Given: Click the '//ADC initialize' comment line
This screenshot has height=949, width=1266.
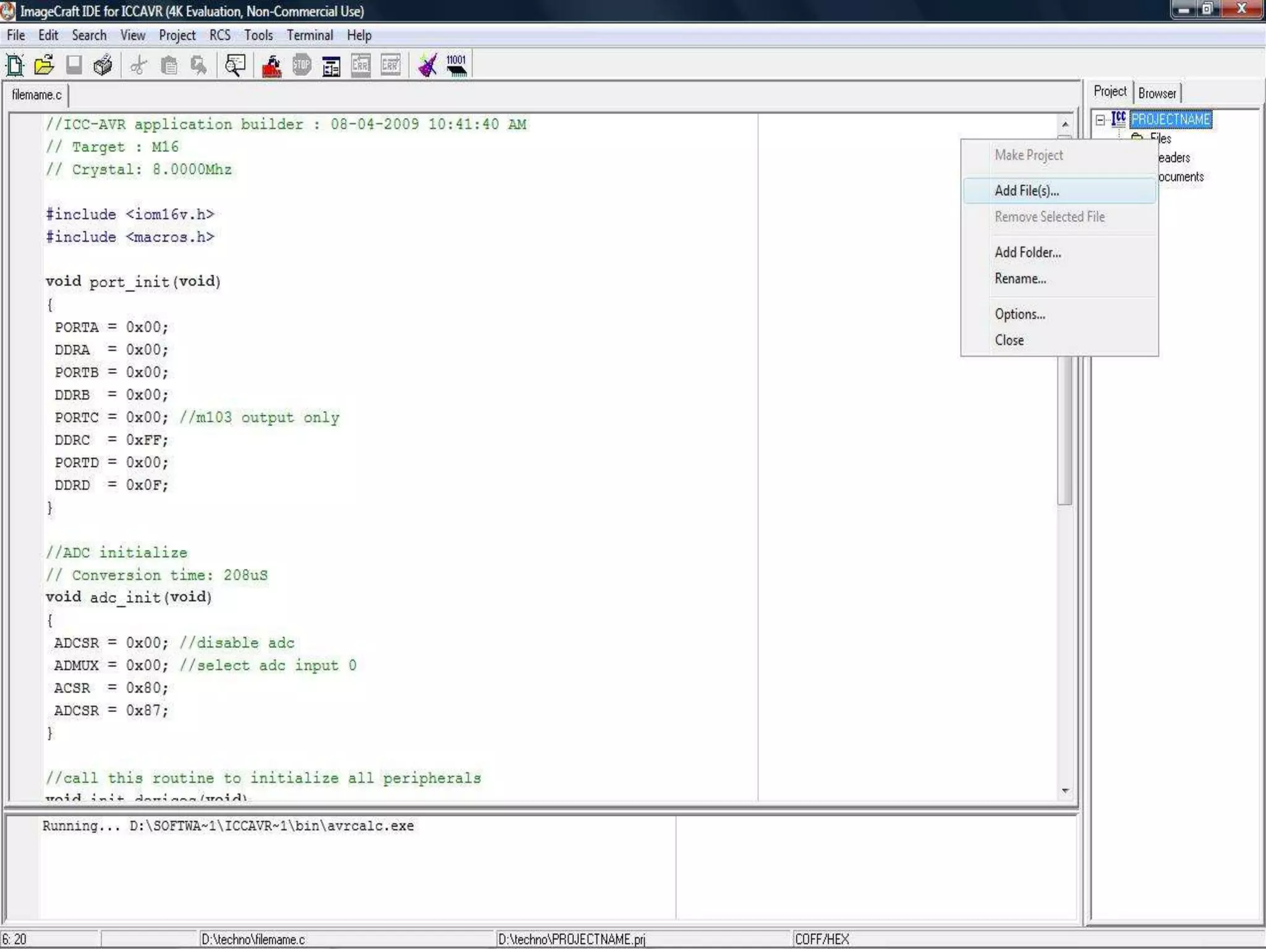Looking at the screenshot, I should [x=116, y=552].
